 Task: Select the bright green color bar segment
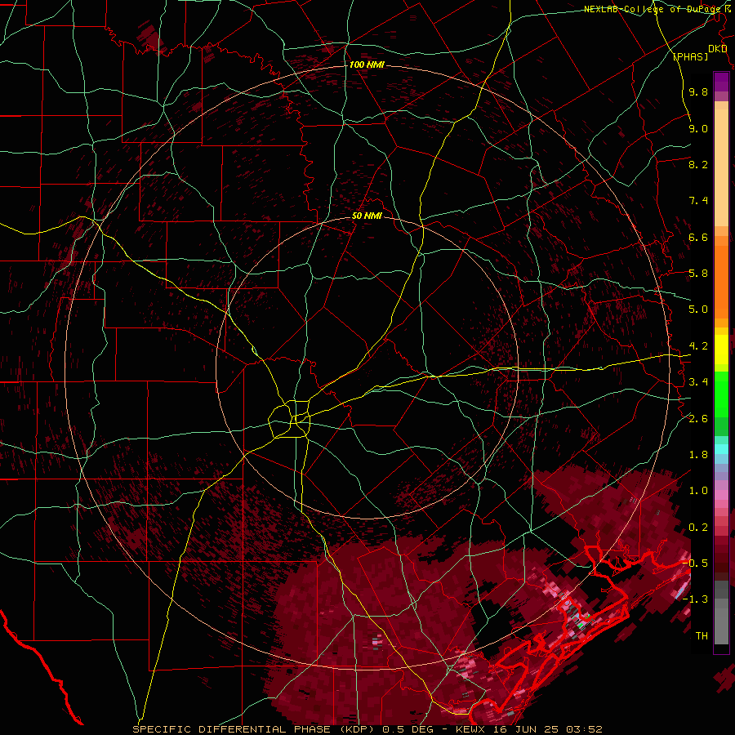[721, 395]
